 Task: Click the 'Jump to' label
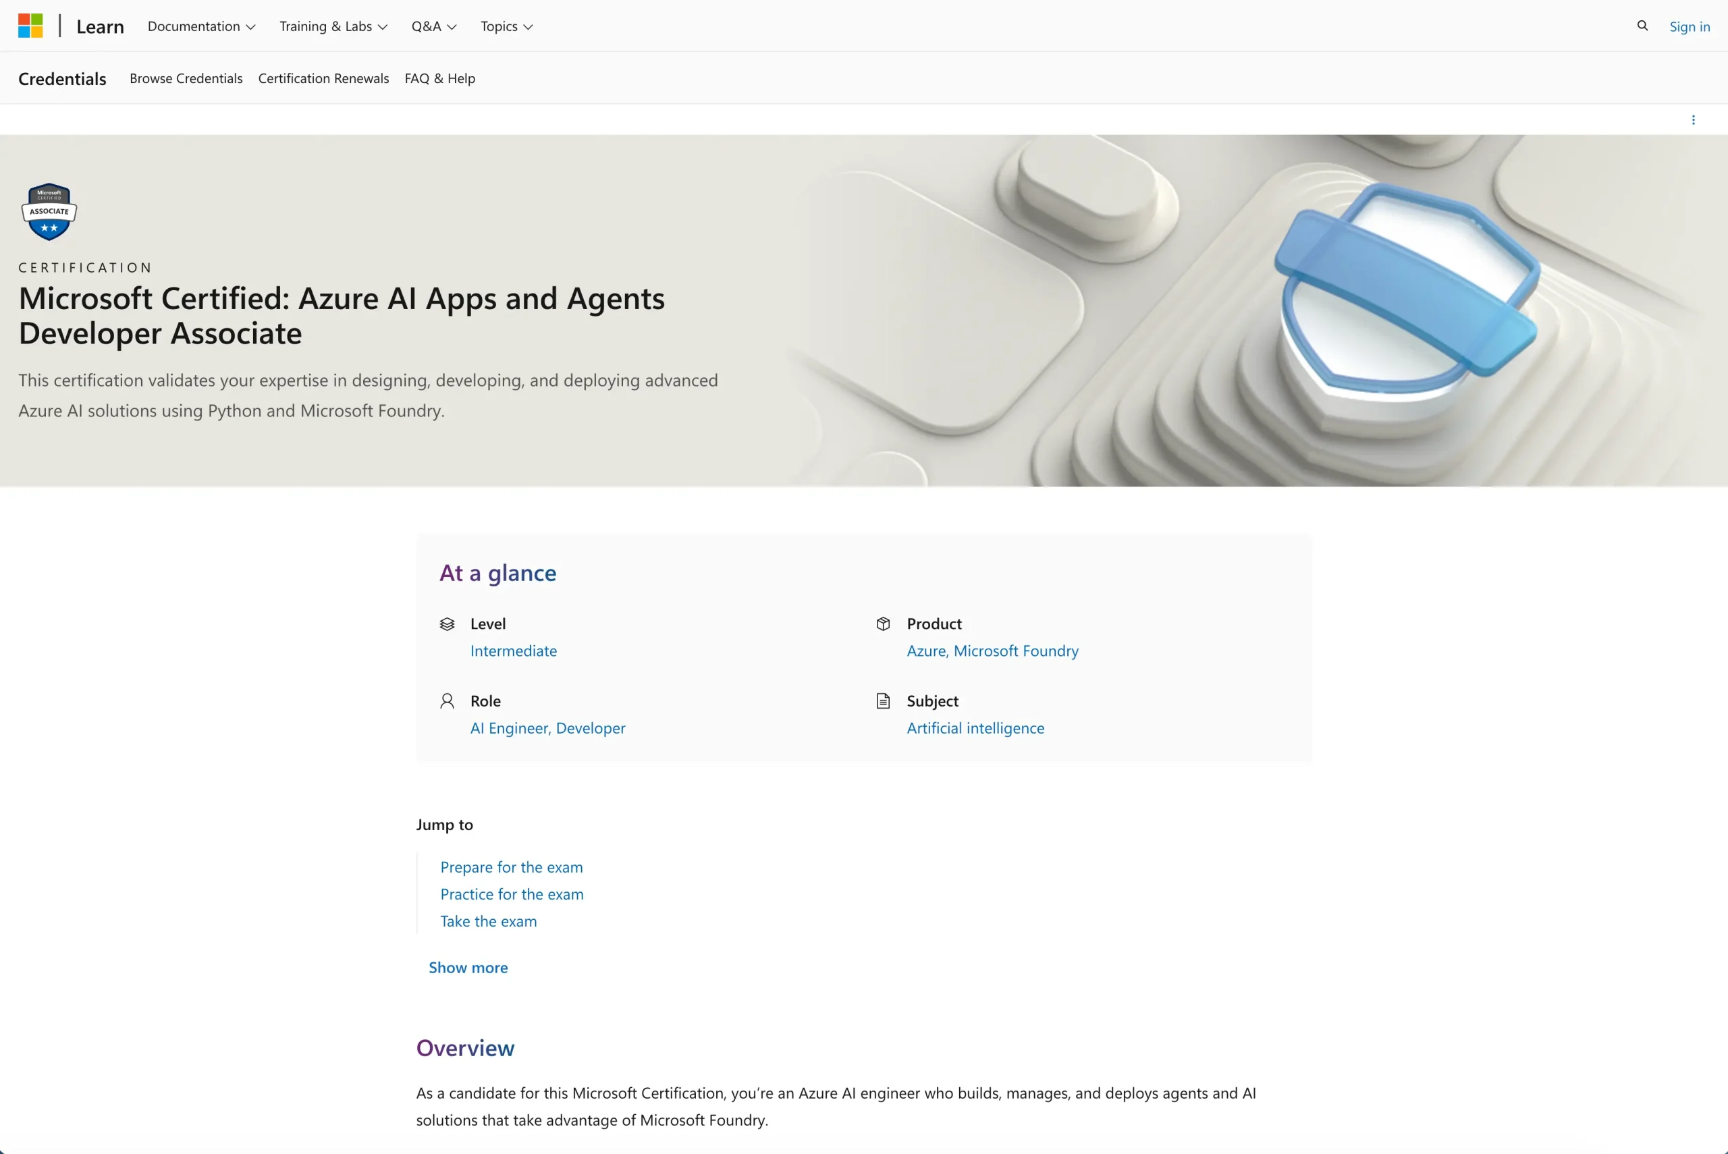coord(445,825)
